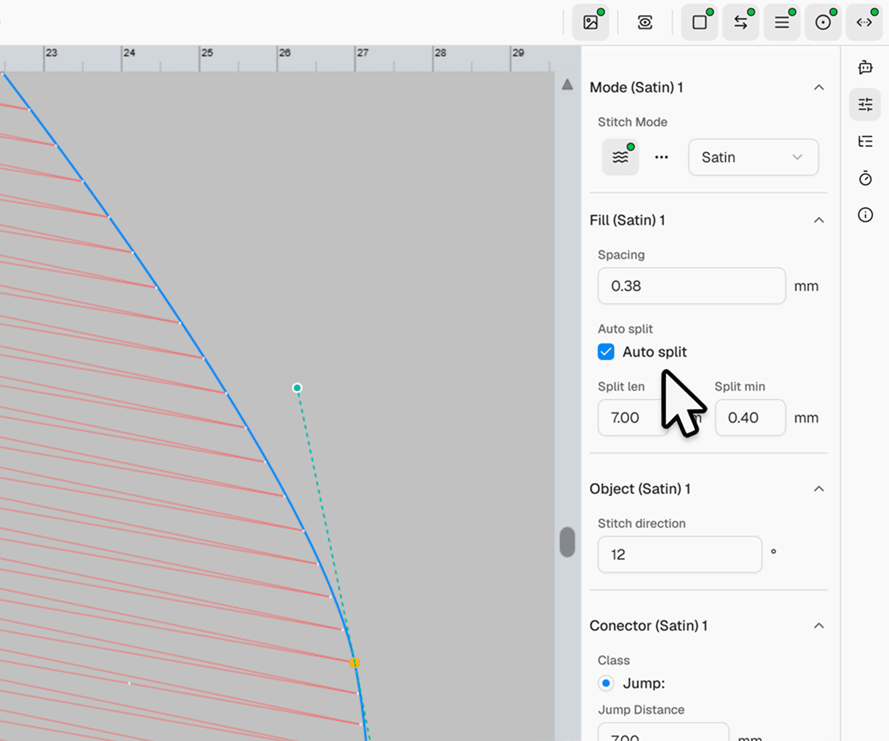Click the Split len input field
Screen dimensions: 889x741
[x=633, y=418]
